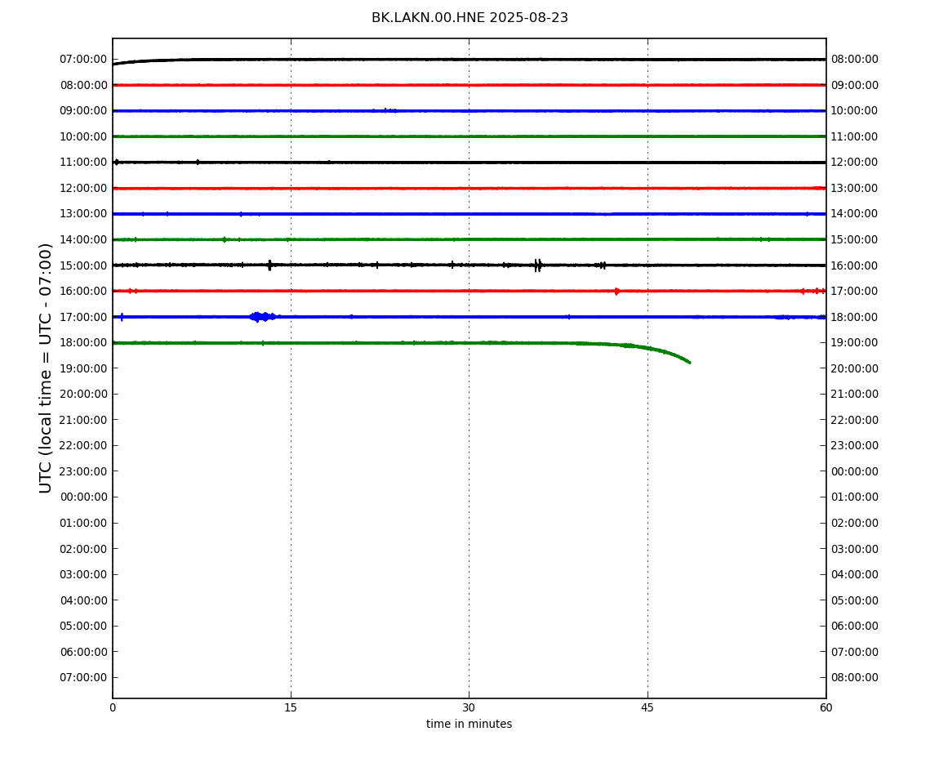Screen dimensions: 939x776
Task: Click left-axis label 15:00:00
Action: [x=84, y=265]
